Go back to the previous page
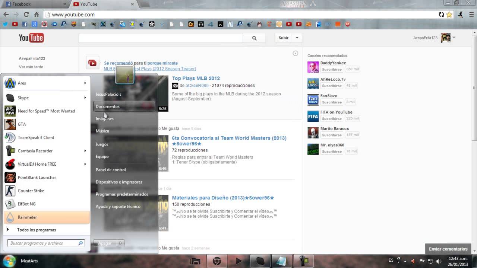 click(x=6, y=15)
